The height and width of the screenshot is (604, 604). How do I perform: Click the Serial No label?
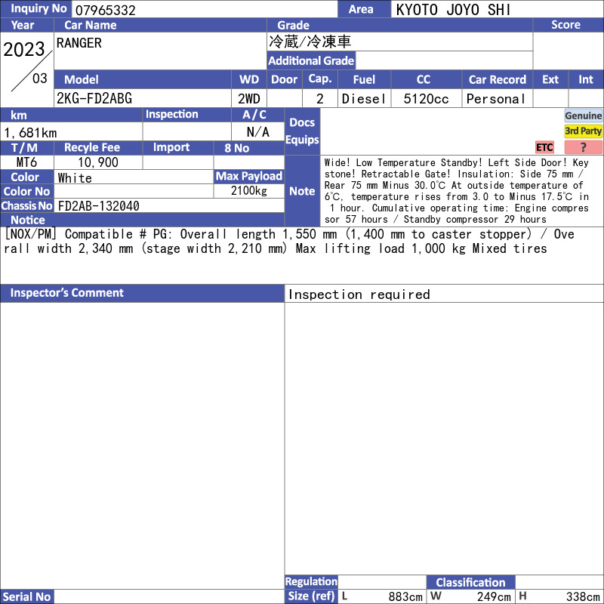click(x=27, y=596)
